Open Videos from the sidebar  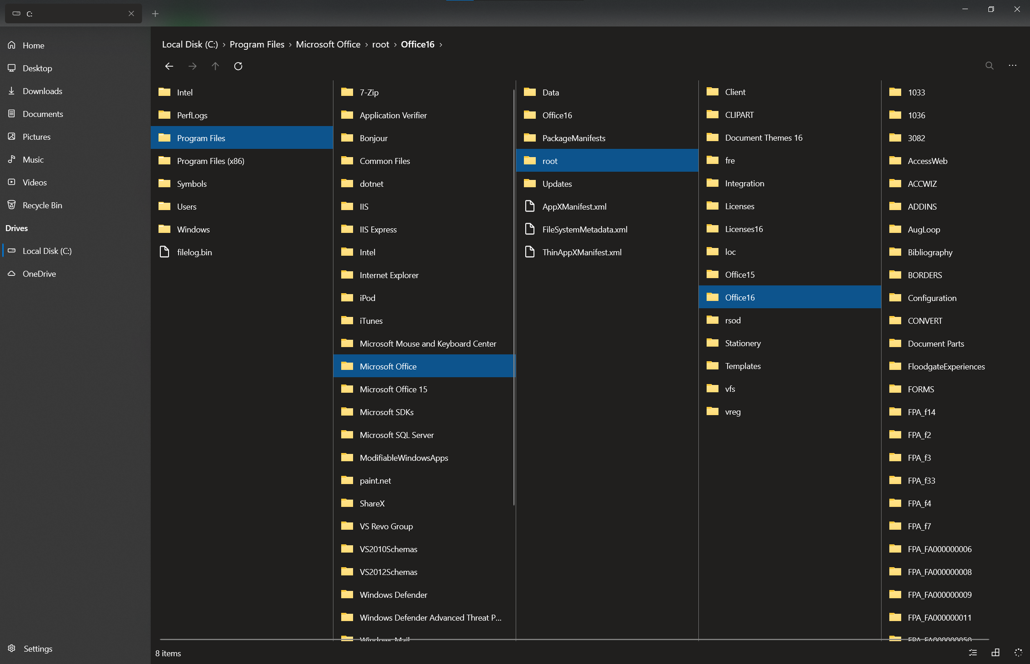tap(75, 182)
